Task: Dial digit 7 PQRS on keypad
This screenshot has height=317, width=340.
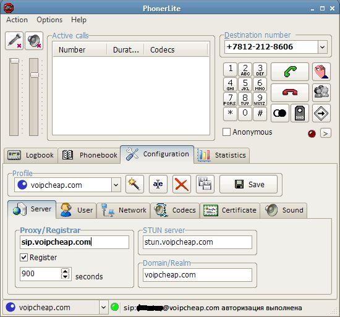Action: (231, 99)
